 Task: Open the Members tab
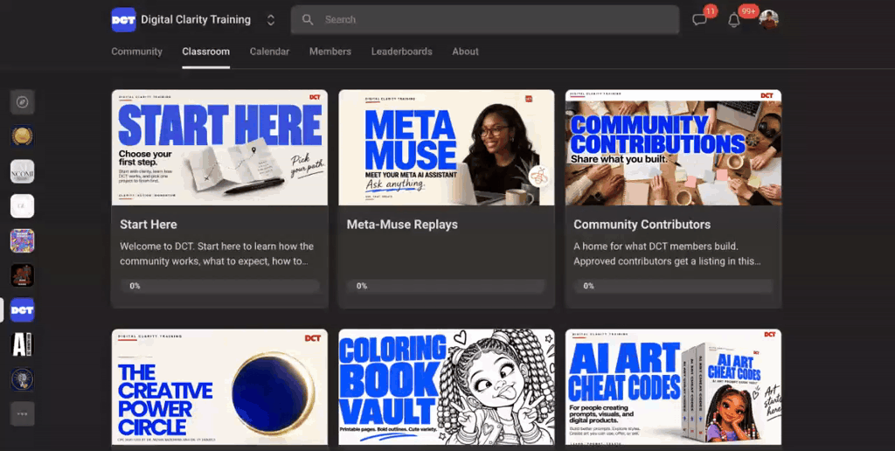click(x=330, y=52)
